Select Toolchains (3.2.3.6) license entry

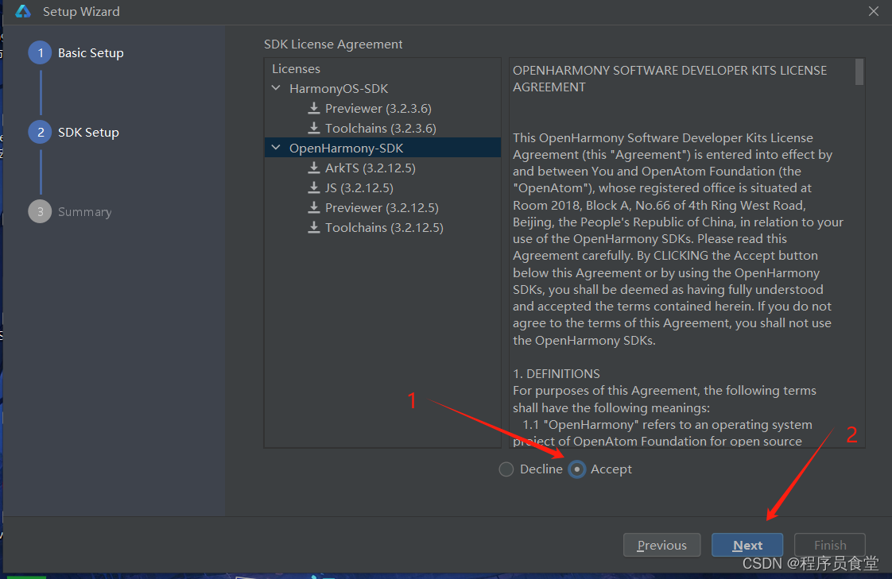pos(381,129)
